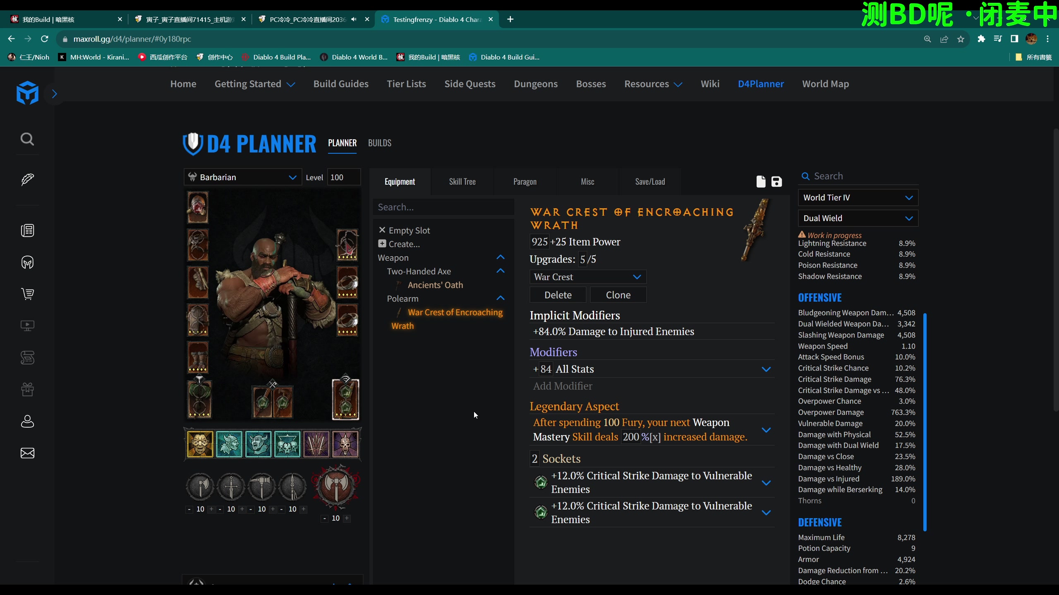Open the Resources nav menu
This screenshot has height=595, width=1059.
(x=653, y=84)
